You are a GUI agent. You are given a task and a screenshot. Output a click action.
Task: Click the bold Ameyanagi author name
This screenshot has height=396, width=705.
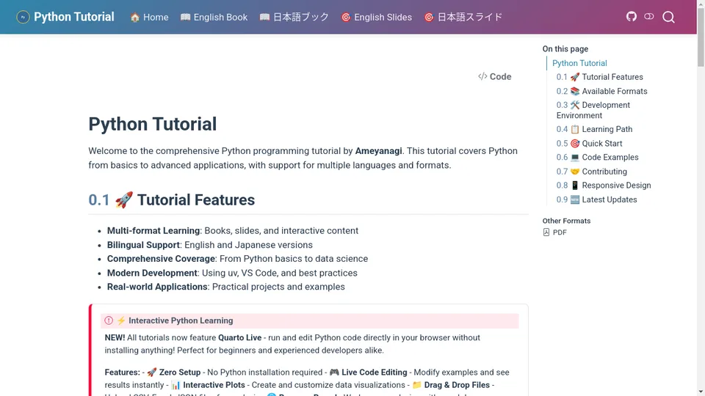[379, 151]
